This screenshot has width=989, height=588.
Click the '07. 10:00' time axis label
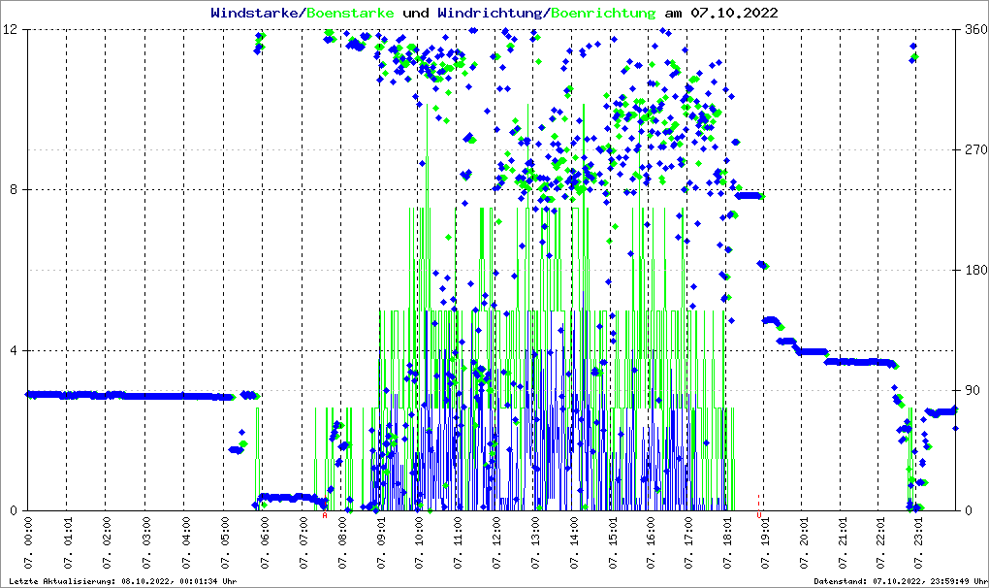(x=419, y=543)
